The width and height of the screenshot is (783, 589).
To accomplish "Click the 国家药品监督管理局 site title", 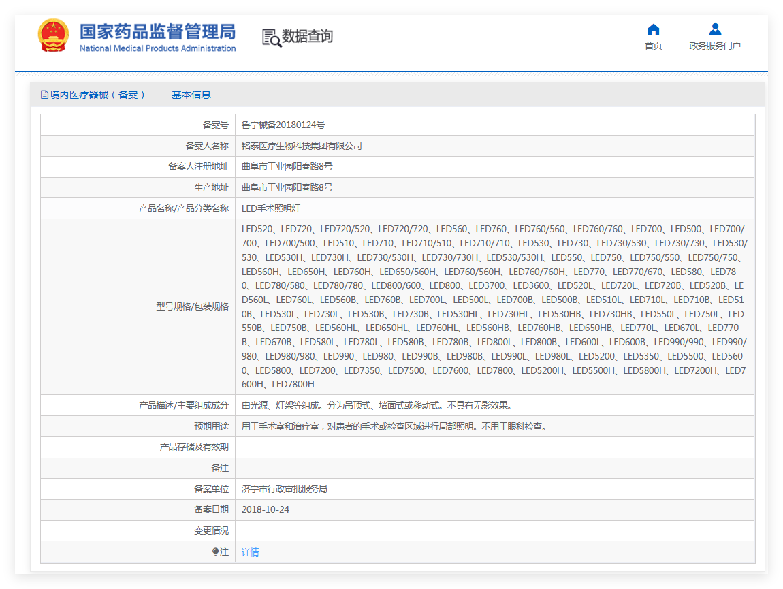I will pos(157,31).
